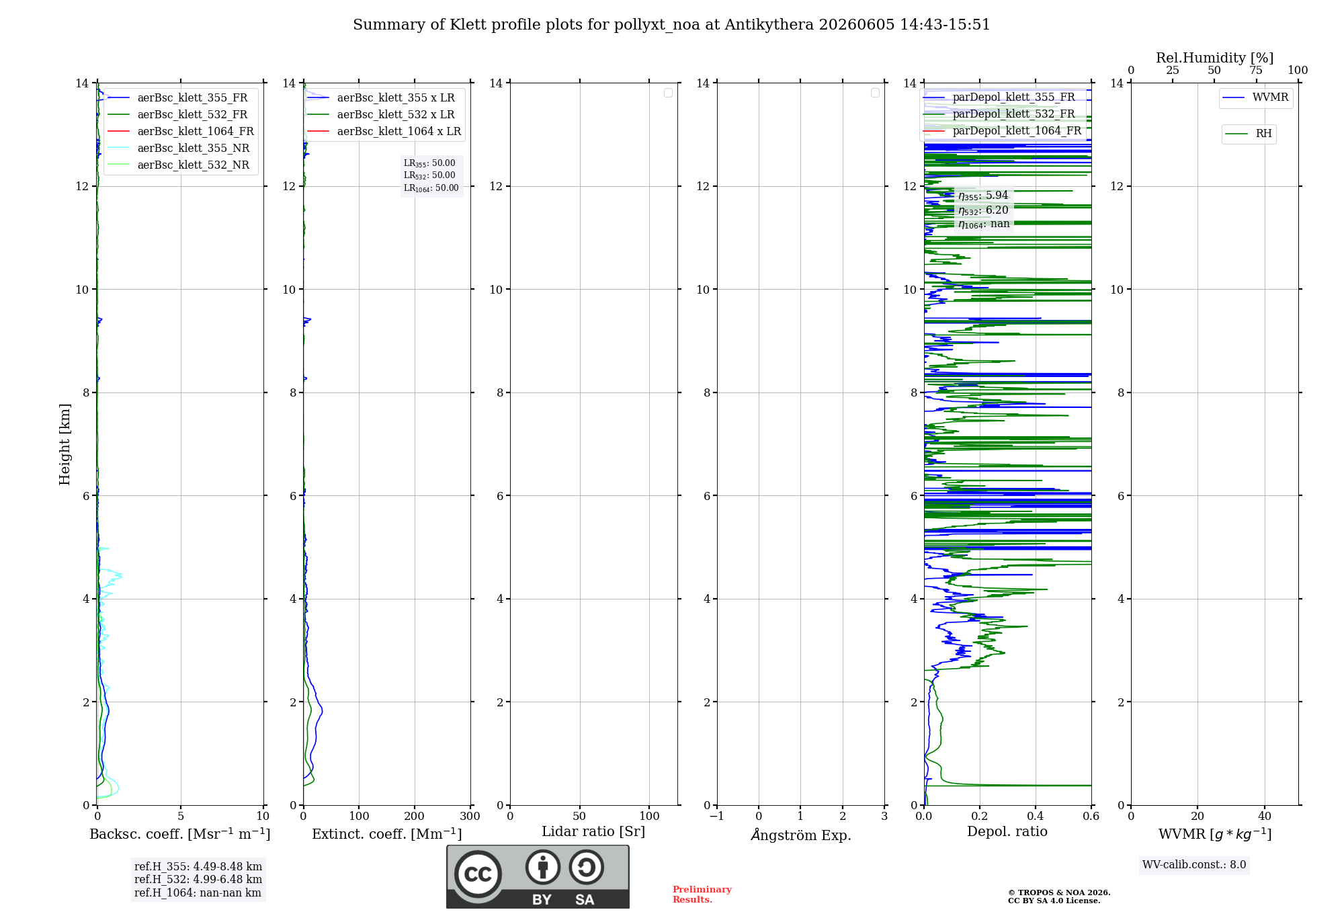Click the © TROPOS & NOA 2026 copyright text
This screenshot has width=1344, height=914.
tap(1059, 893)
